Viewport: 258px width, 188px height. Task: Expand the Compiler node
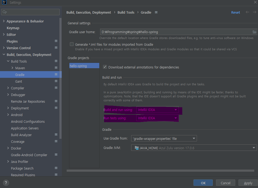8,88
